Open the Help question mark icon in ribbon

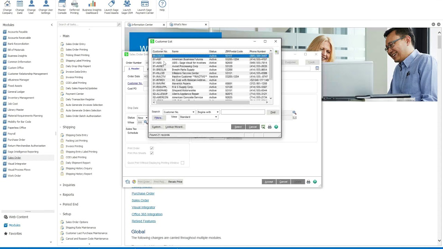tap(162, 6)
